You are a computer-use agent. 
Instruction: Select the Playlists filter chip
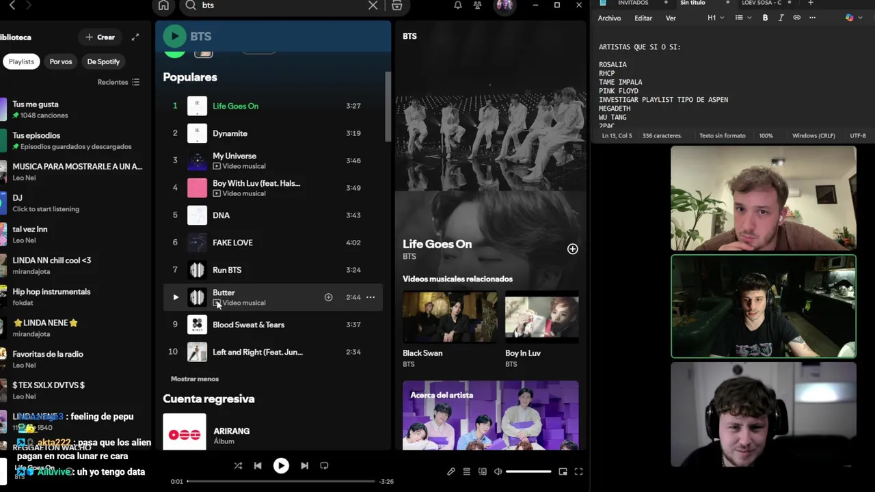tap(21, 61)
